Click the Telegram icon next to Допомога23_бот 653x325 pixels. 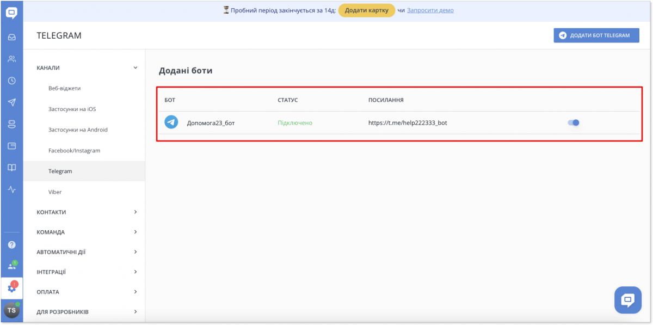[x=171, y=122]
